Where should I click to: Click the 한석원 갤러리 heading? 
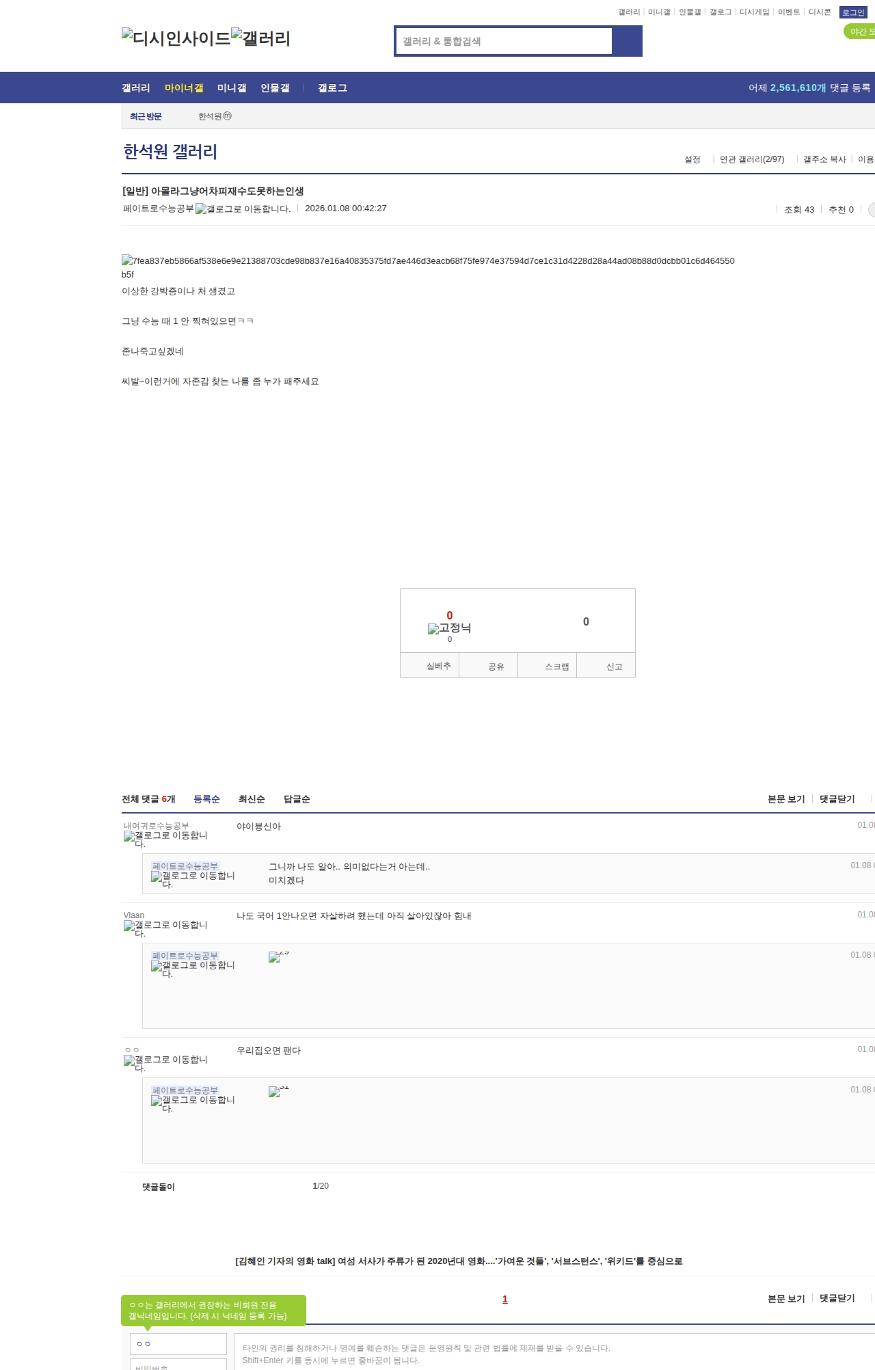pos(170,152)
